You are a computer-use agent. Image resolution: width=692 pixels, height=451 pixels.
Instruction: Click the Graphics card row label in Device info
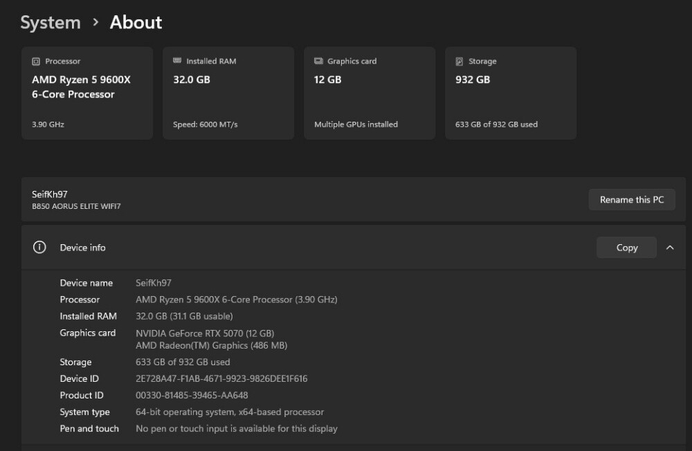[88, 333]
